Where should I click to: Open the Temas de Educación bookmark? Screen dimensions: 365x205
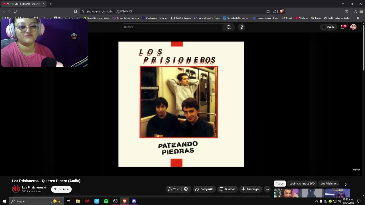coord(126,18)
